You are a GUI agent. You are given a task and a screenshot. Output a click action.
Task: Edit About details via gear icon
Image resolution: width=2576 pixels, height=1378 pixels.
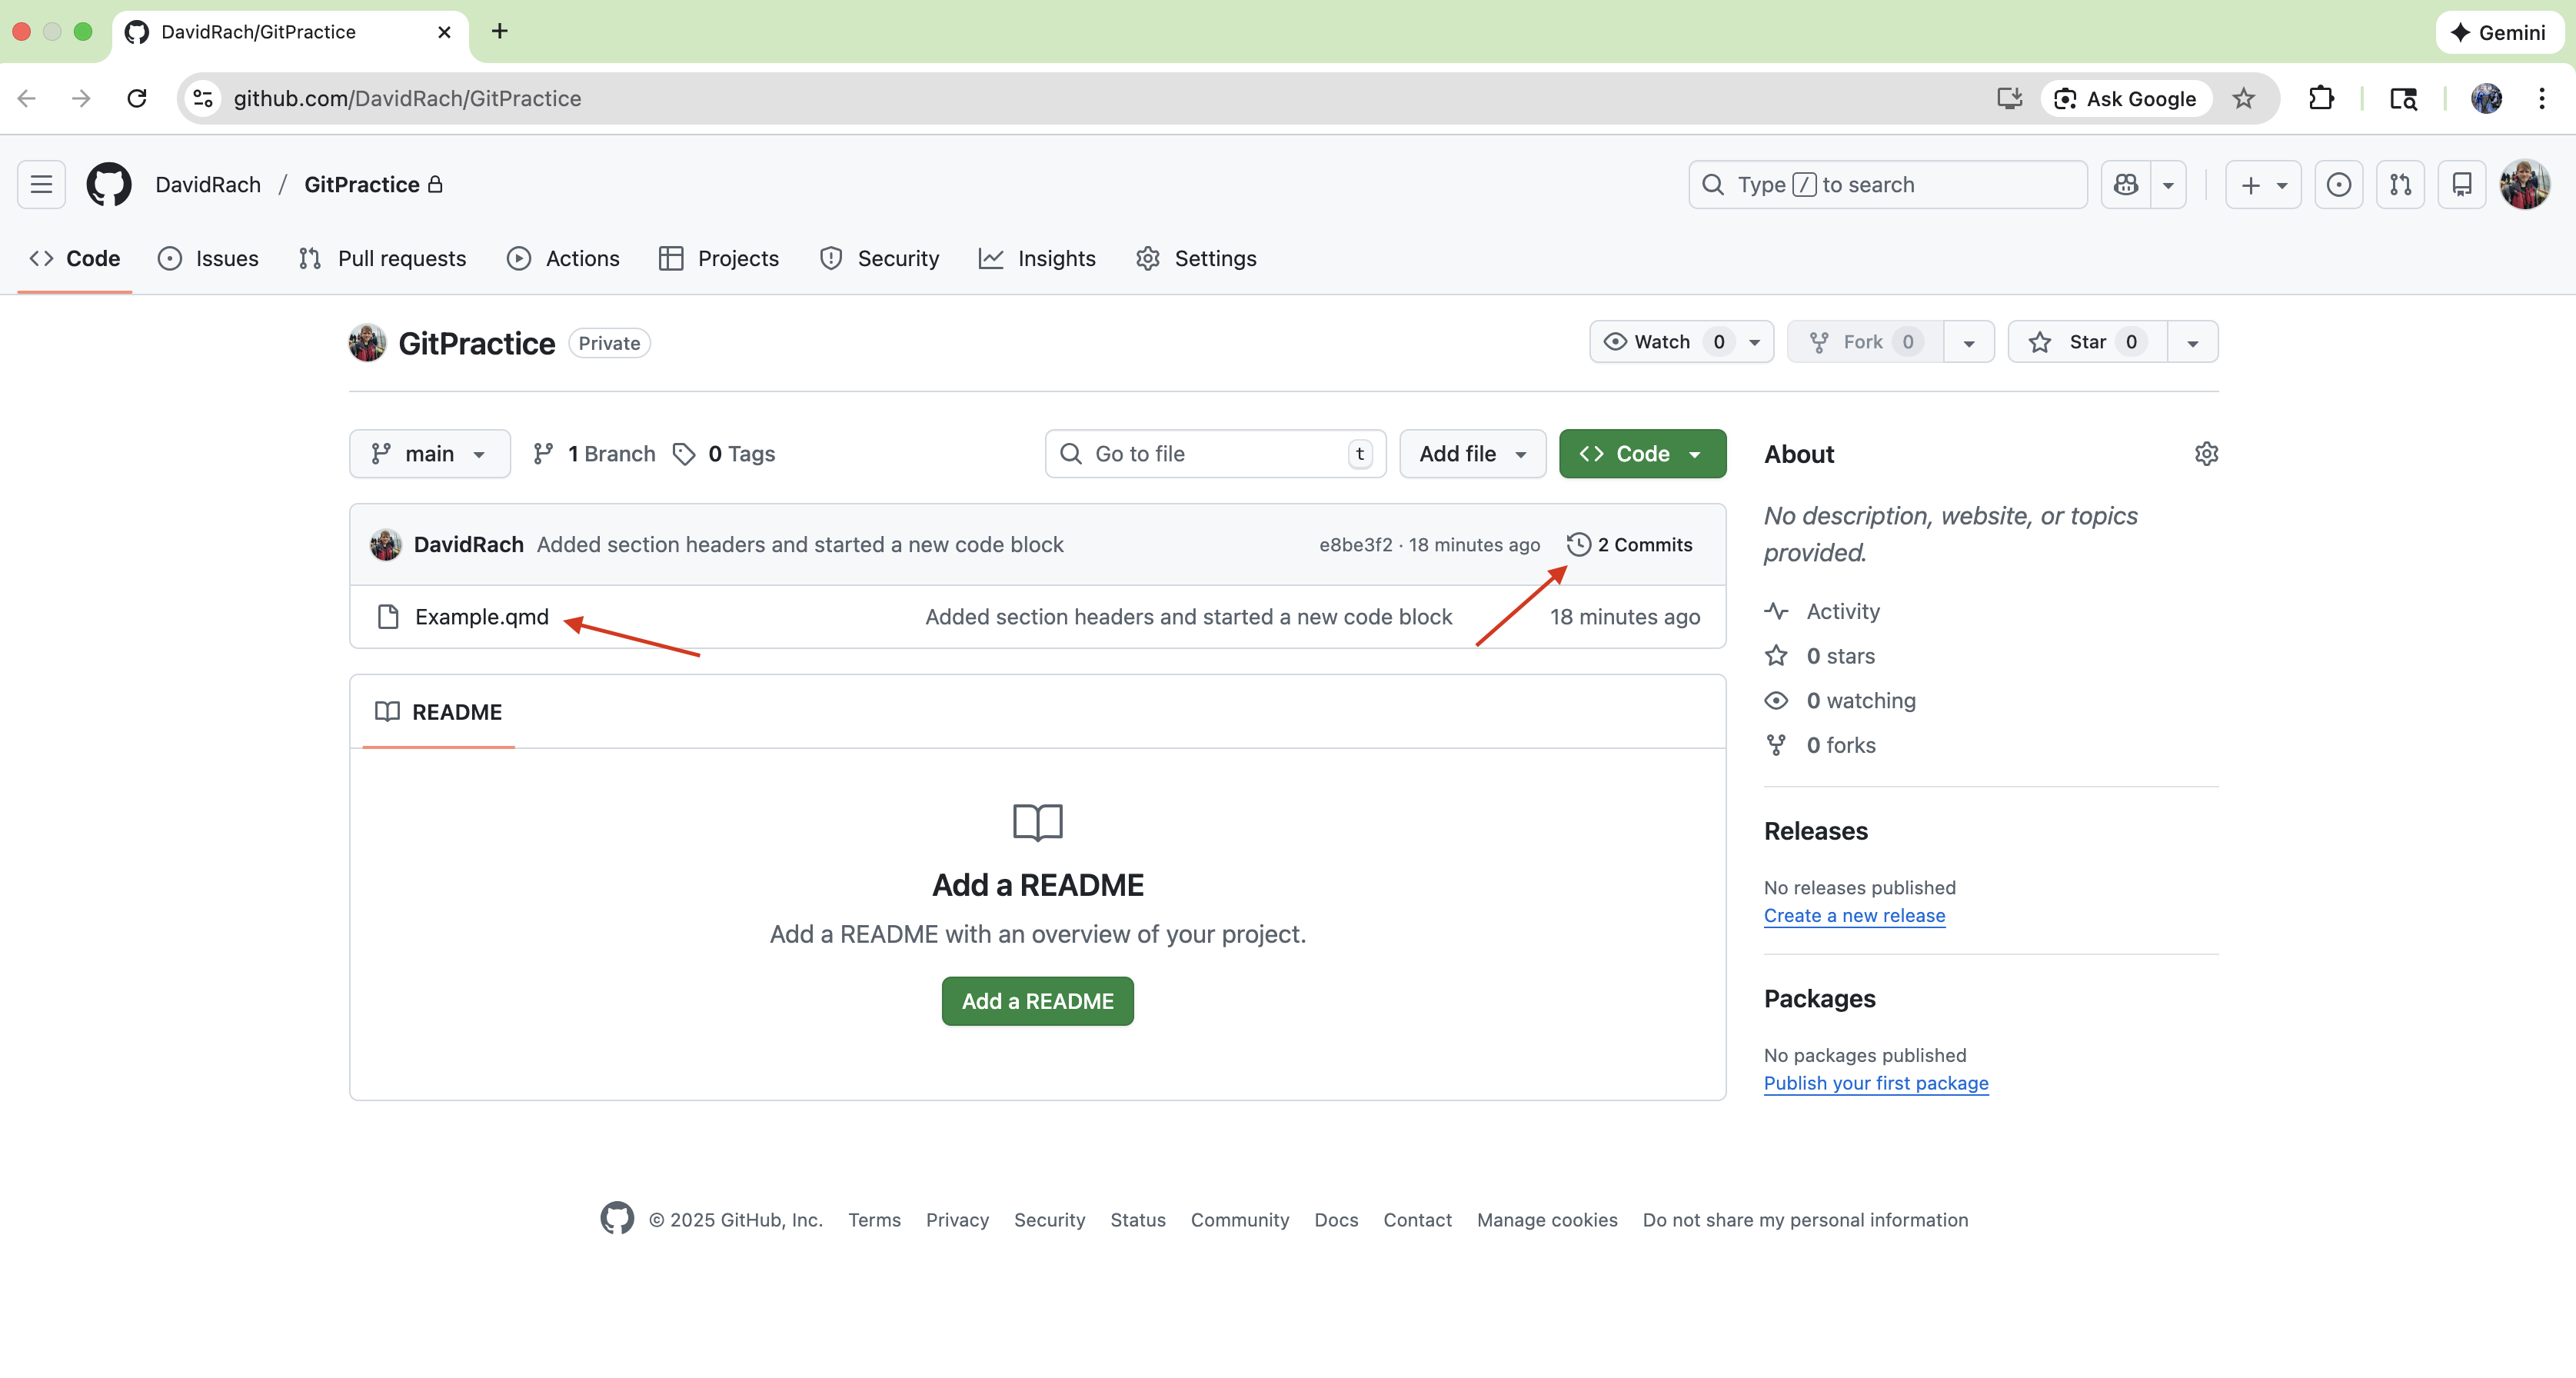coord(2206,454)
